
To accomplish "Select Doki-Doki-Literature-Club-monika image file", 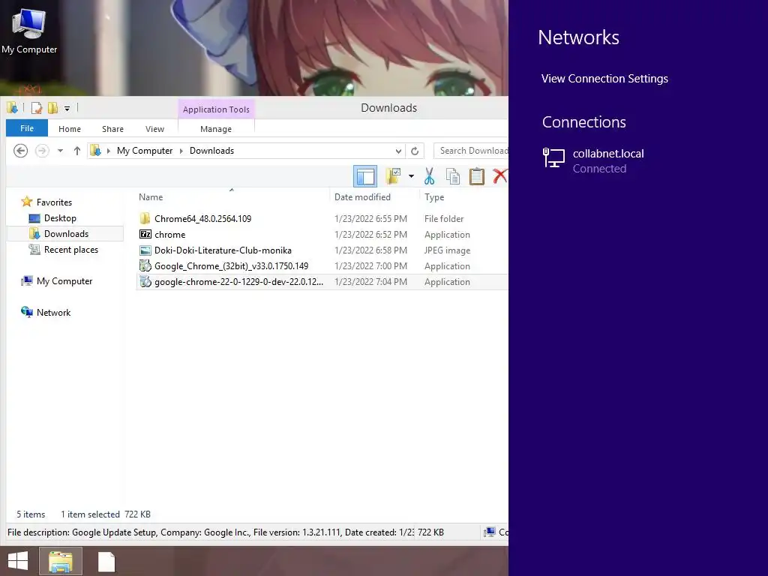I will click(x=223, y=250).
